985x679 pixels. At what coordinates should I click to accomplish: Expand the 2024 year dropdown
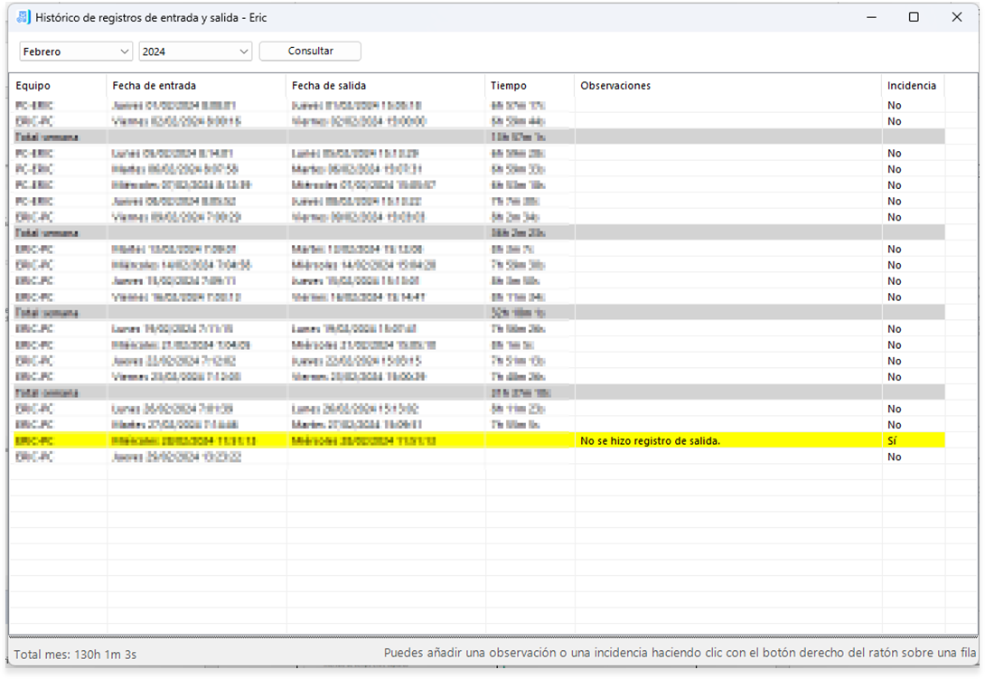[195, 52]
